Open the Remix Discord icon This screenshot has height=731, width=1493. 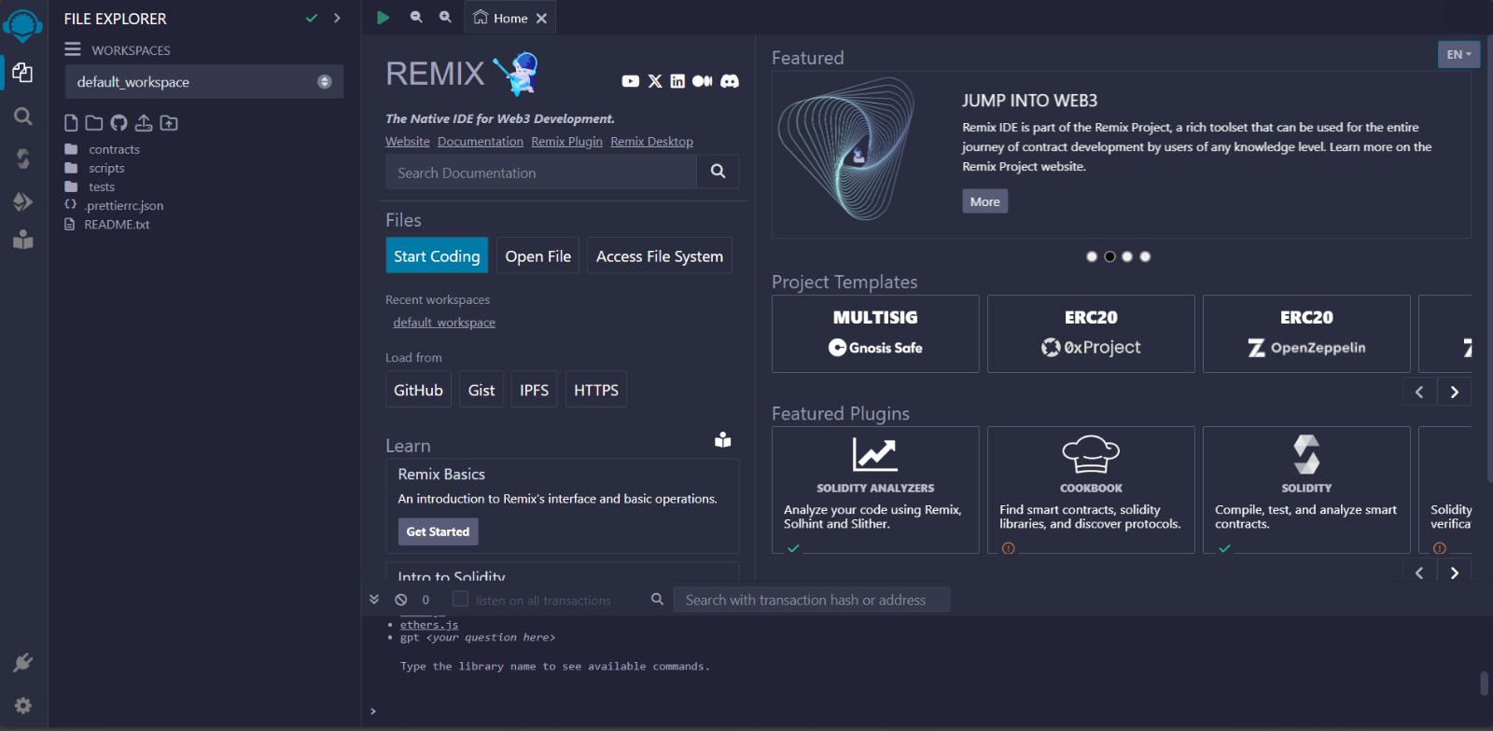[x=730, y=81]
